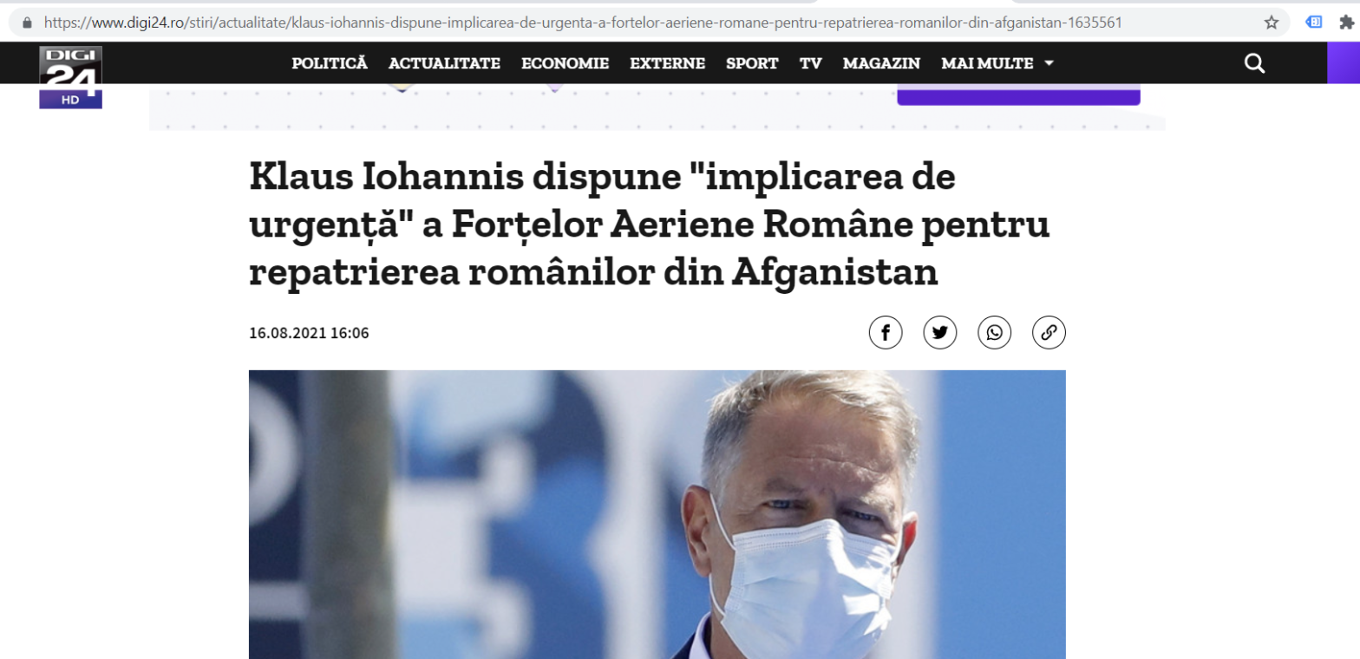Click the article photo of masked man
Screen dimensions: 1360x659
tap(657, 514)
